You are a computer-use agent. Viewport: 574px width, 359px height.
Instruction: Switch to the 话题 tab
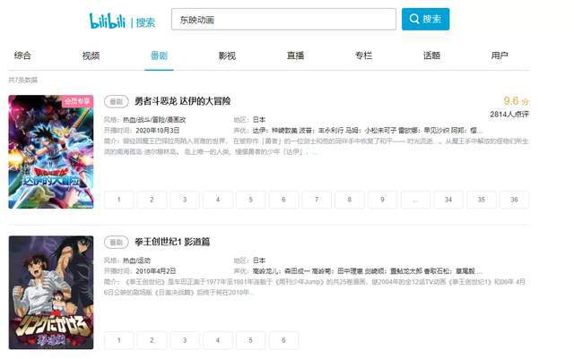(431, 56)
